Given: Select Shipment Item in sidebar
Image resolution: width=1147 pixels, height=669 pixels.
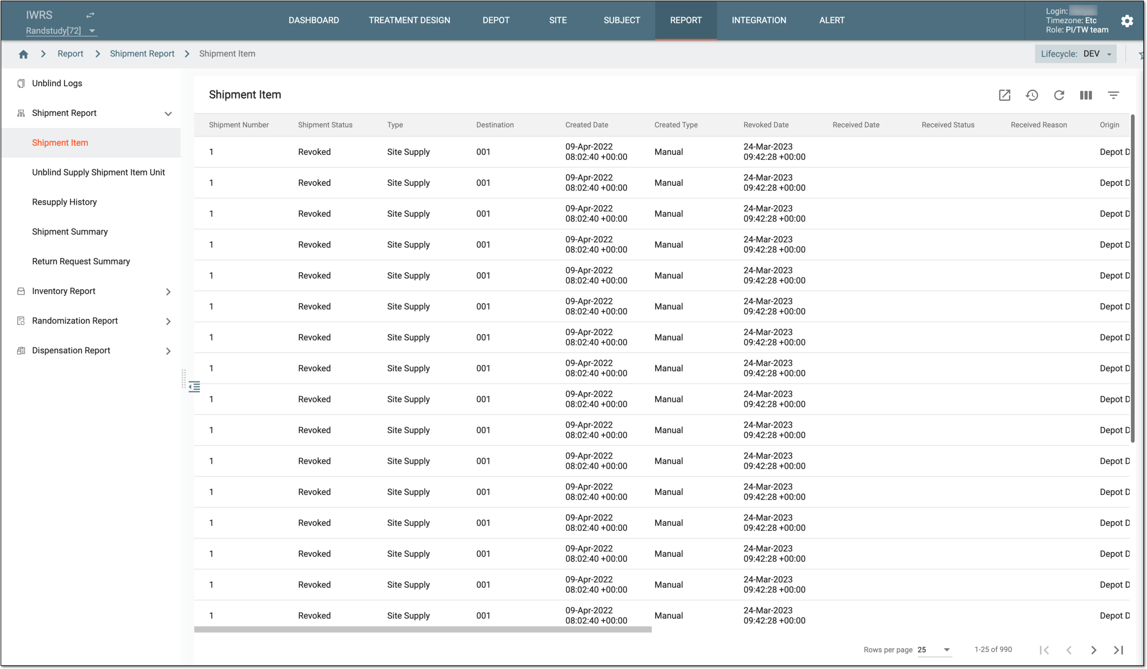Looking at the screenshot, I should [x=91, y=143].
